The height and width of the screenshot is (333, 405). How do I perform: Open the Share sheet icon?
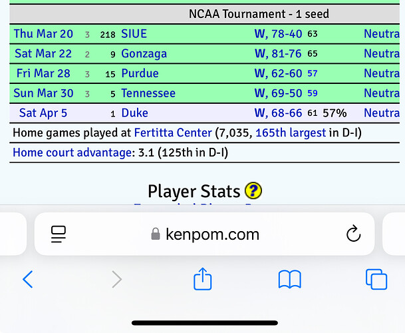(x=203, y=278)
